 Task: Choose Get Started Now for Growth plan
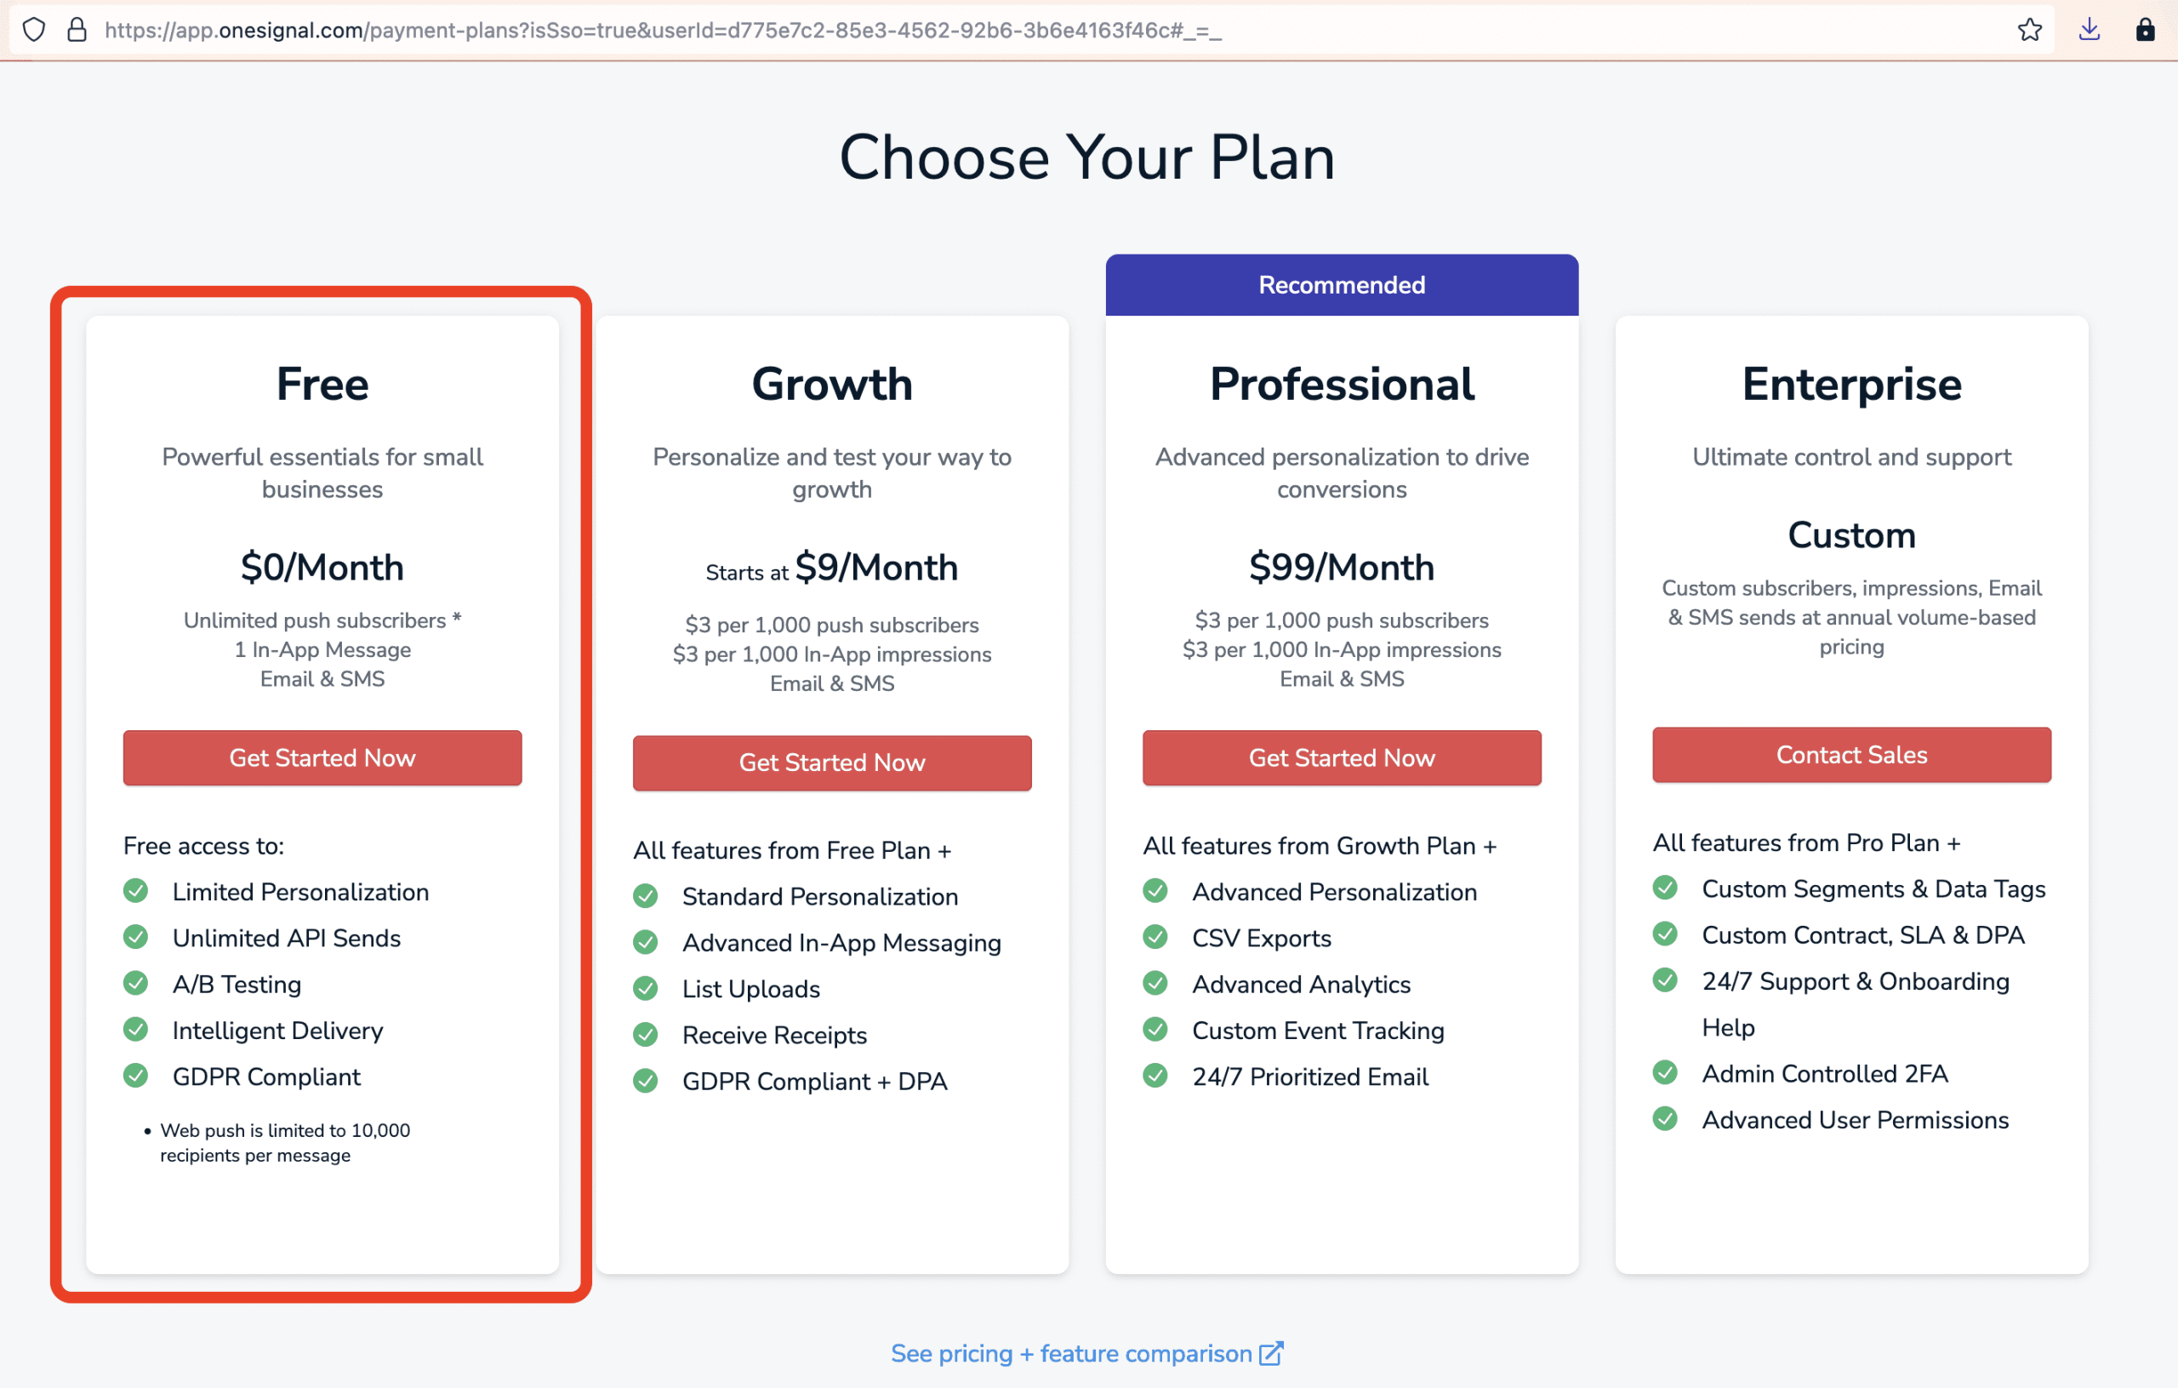831,763
